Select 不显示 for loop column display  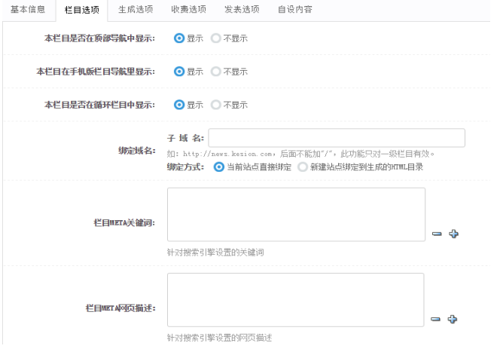click(x=216, y=105)
